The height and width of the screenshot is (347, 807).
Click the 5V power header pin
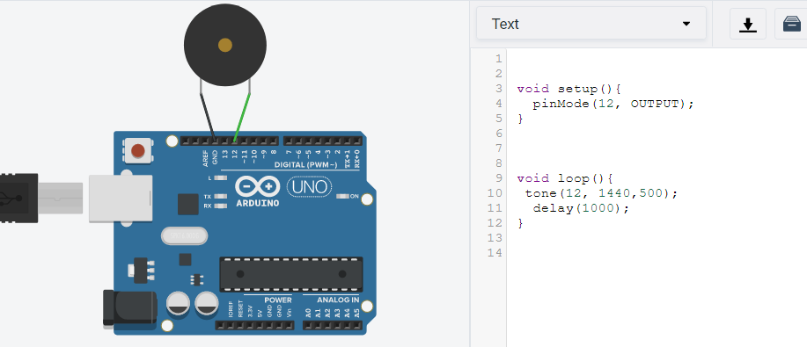pyautogui.click(x=260, y=325)
